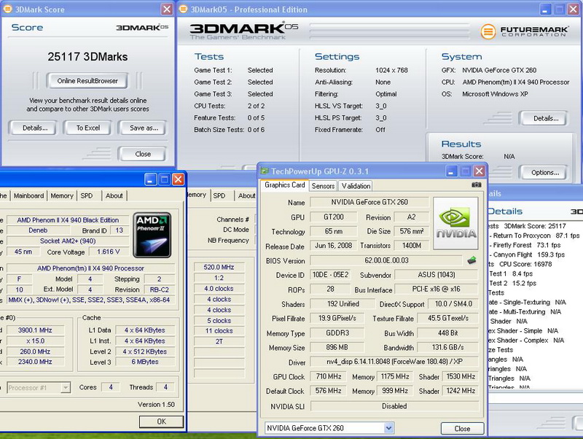
Task: Click the Deneb code name value
Action: coord(38,230)
